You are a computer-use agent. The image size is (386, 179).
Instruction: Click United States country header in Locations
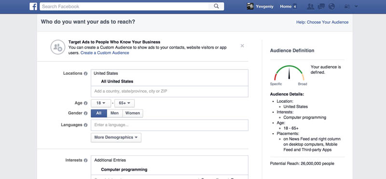point(106,73)
